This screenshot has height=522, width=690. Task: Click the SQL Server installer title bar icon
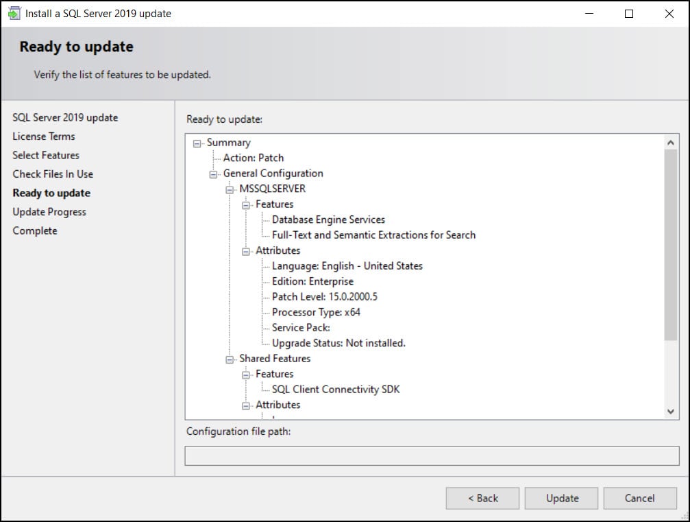click(14, 13)
